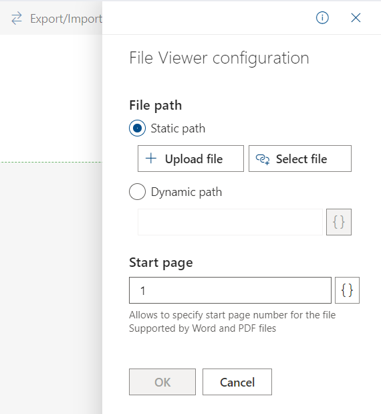Click the Export/Import arrows icon

17,19
